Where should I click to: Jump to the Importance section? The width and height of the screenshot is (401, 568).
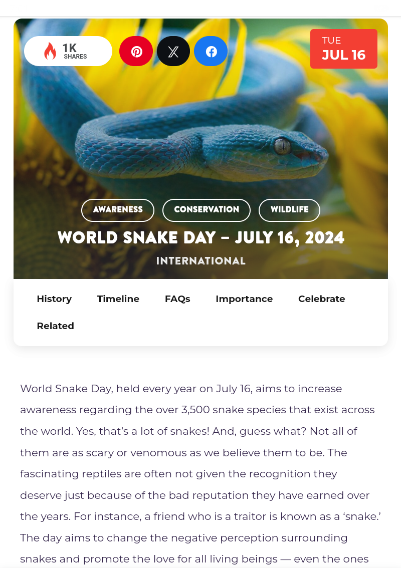point(244,299)
